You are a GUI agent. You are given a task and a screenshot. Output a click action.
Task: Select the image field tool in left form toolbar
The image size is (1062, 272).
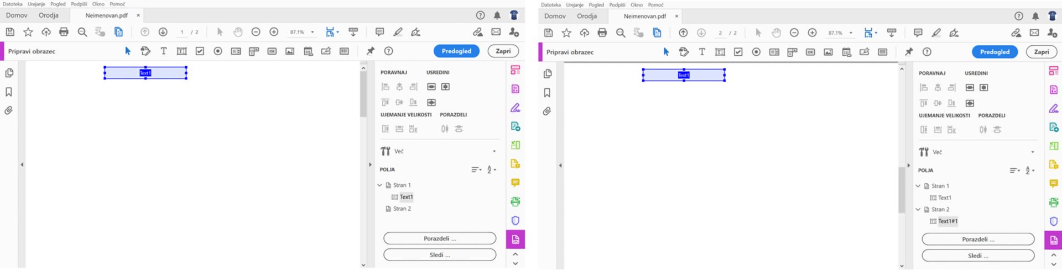click(x=290, y=51)
